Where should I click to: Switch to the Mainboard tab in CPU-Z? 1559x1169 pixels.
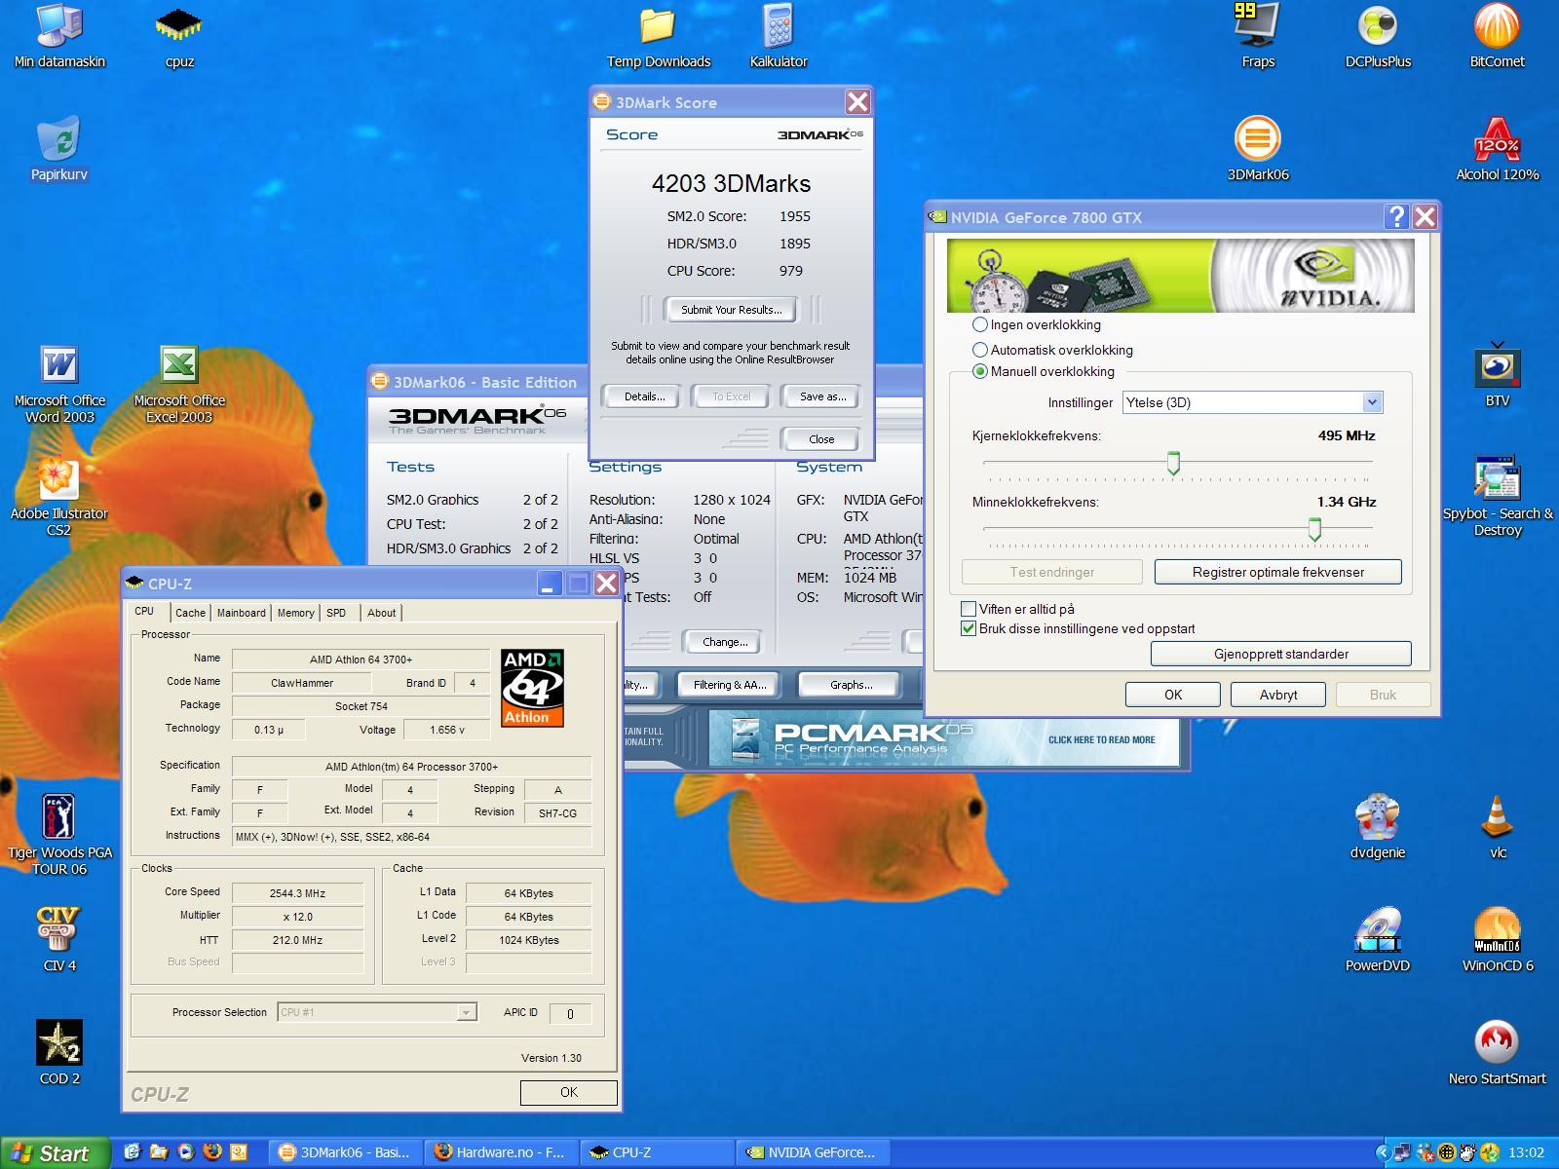click(241, 613)
